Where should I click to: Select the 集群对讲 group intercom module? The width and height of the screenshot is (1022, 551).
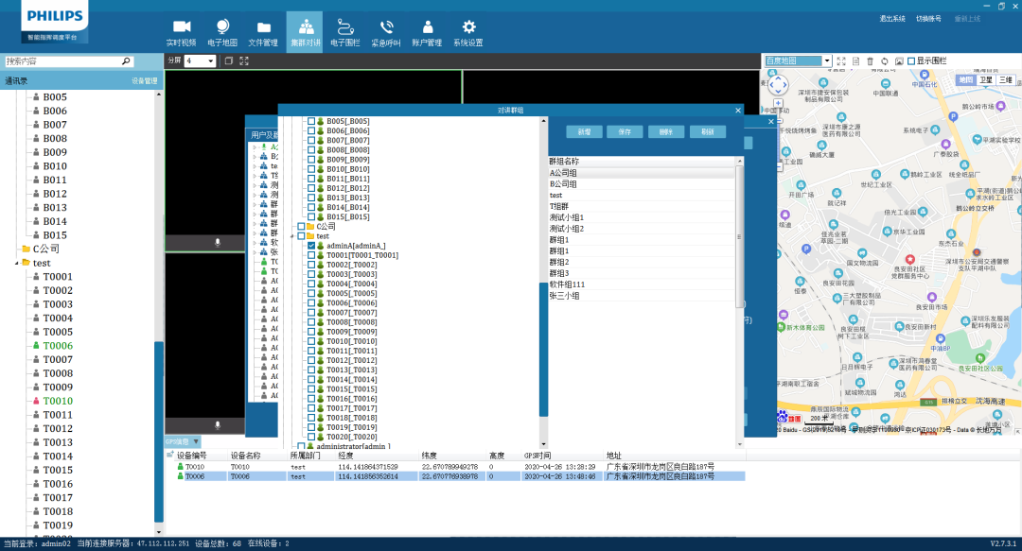pos(305,32)
